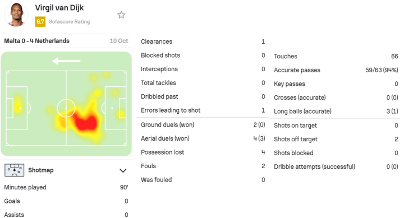Screen dimensions: 404x218
Task: Click the red hotspot on the heatmap
Action: 86,122
